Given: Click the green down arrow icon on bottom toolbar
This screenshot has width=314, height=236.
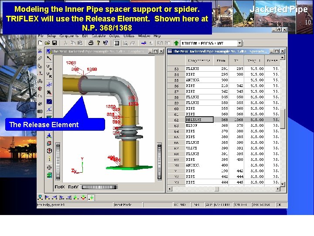Looking at the screenshot, I should pyautogui.click(x=76, y=198).
